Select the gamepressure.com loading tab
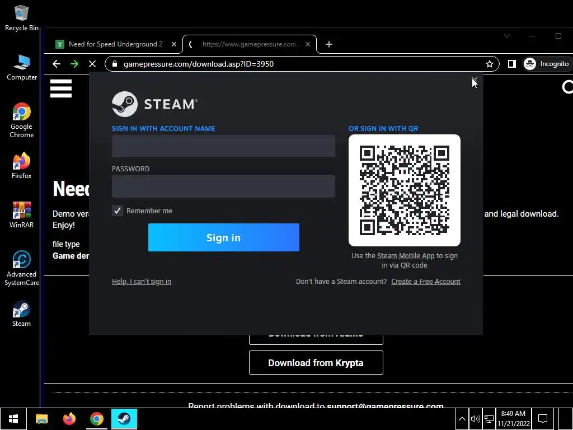573x430 pixels. coord(249,44)
